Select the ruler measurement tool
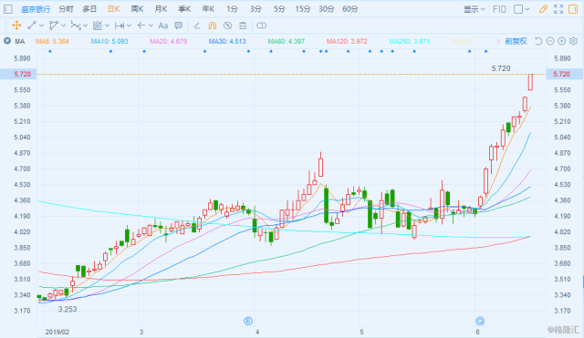 tap(98, 26)
